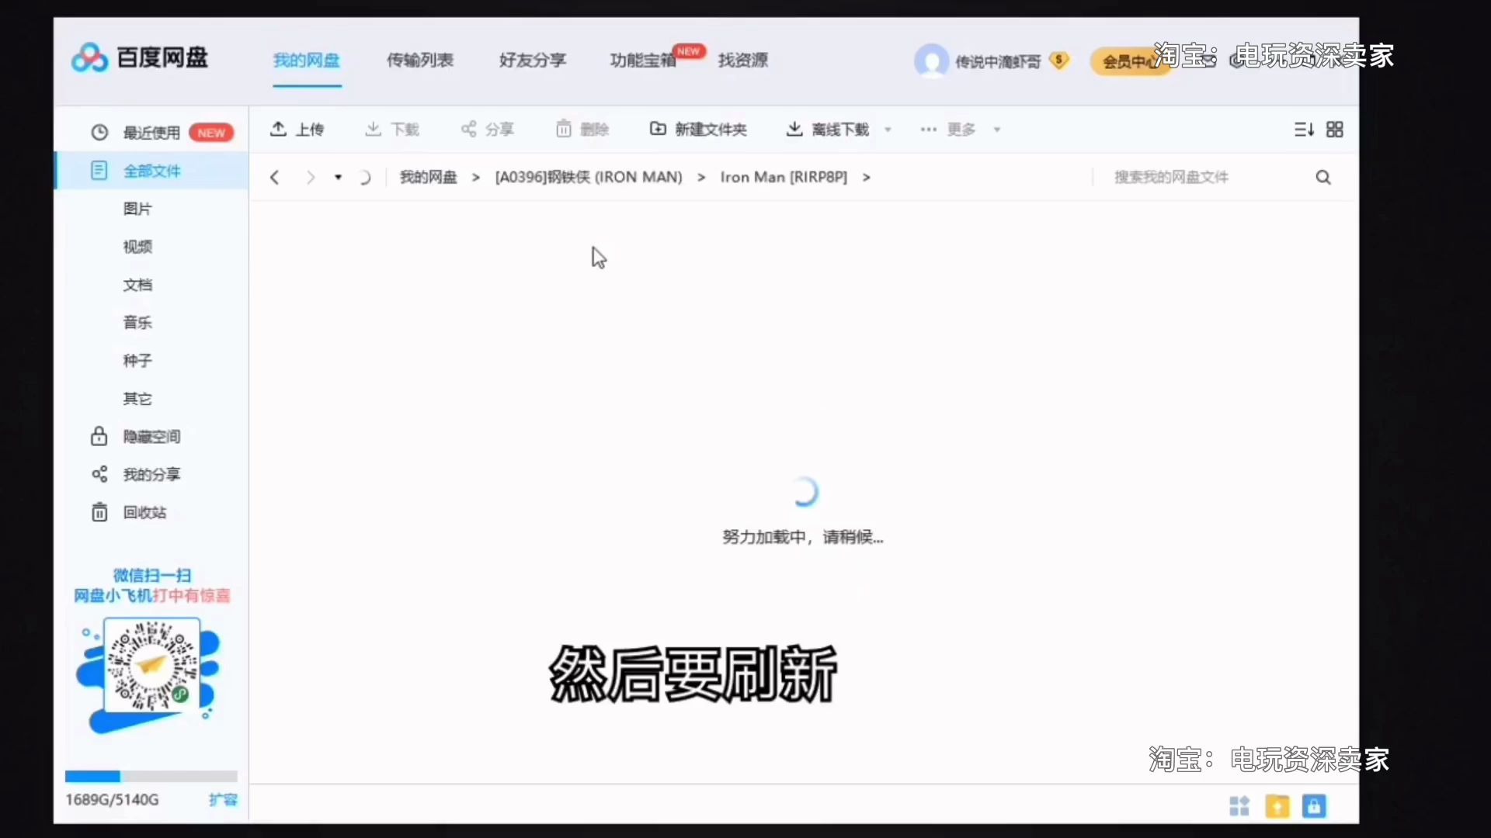Viewport: 1491px width, 838px height.
Task: Click the trash icon beside 回收站
Action: (99, 512)
